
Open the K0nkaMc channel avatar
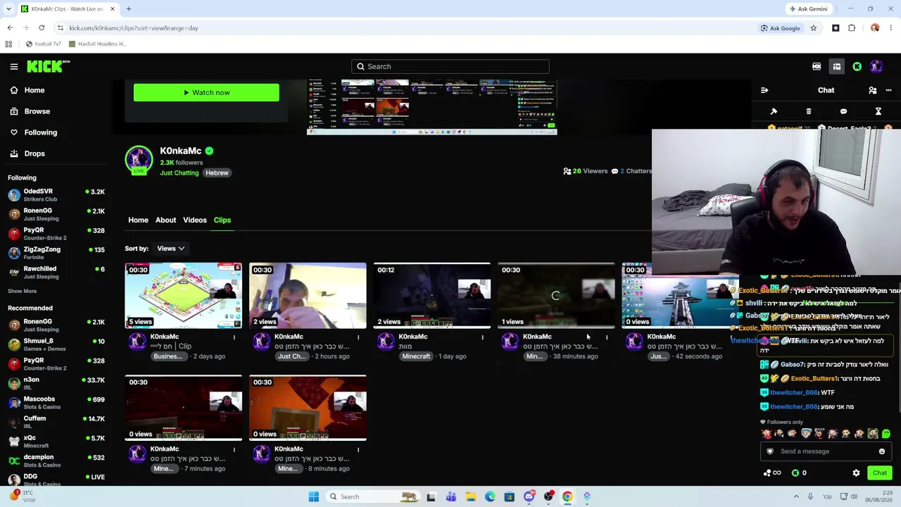tap(139, 161)
